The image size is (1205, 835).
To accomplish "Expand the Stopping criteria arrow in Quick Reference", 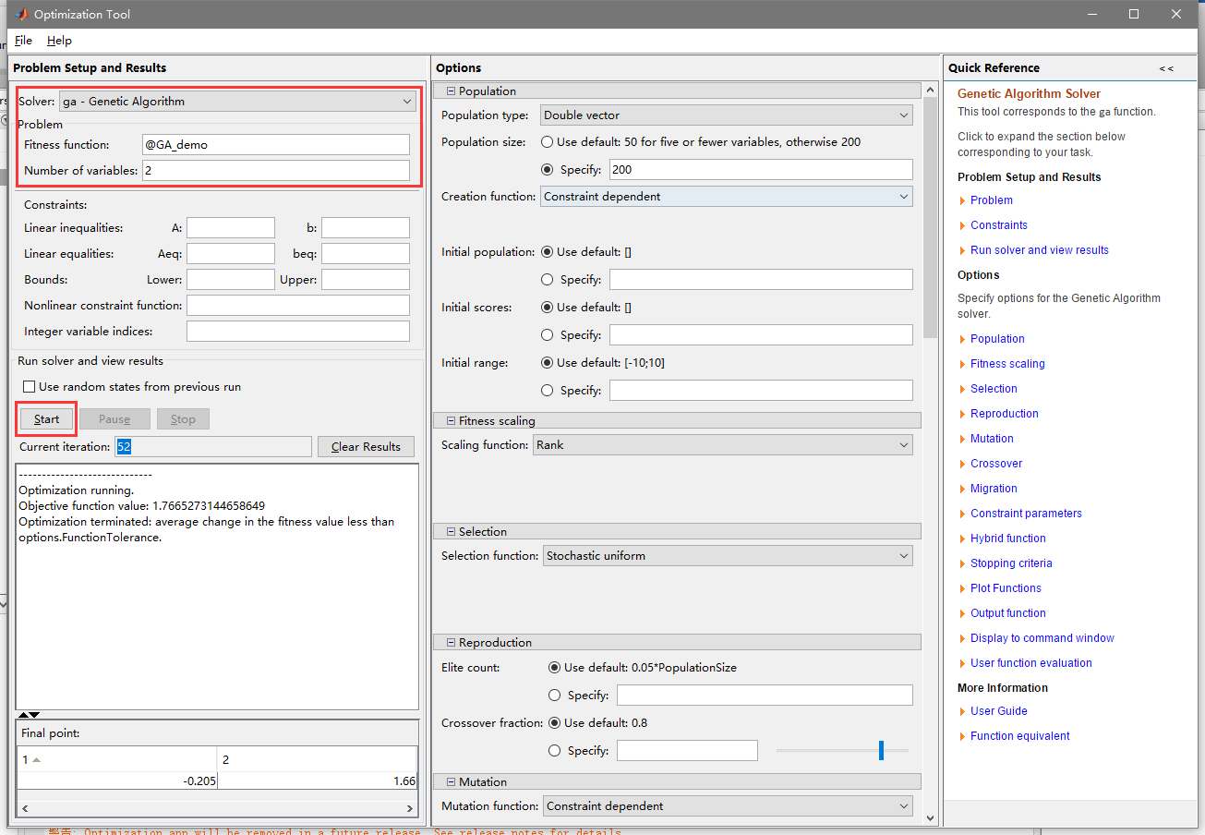I will 962,563.
